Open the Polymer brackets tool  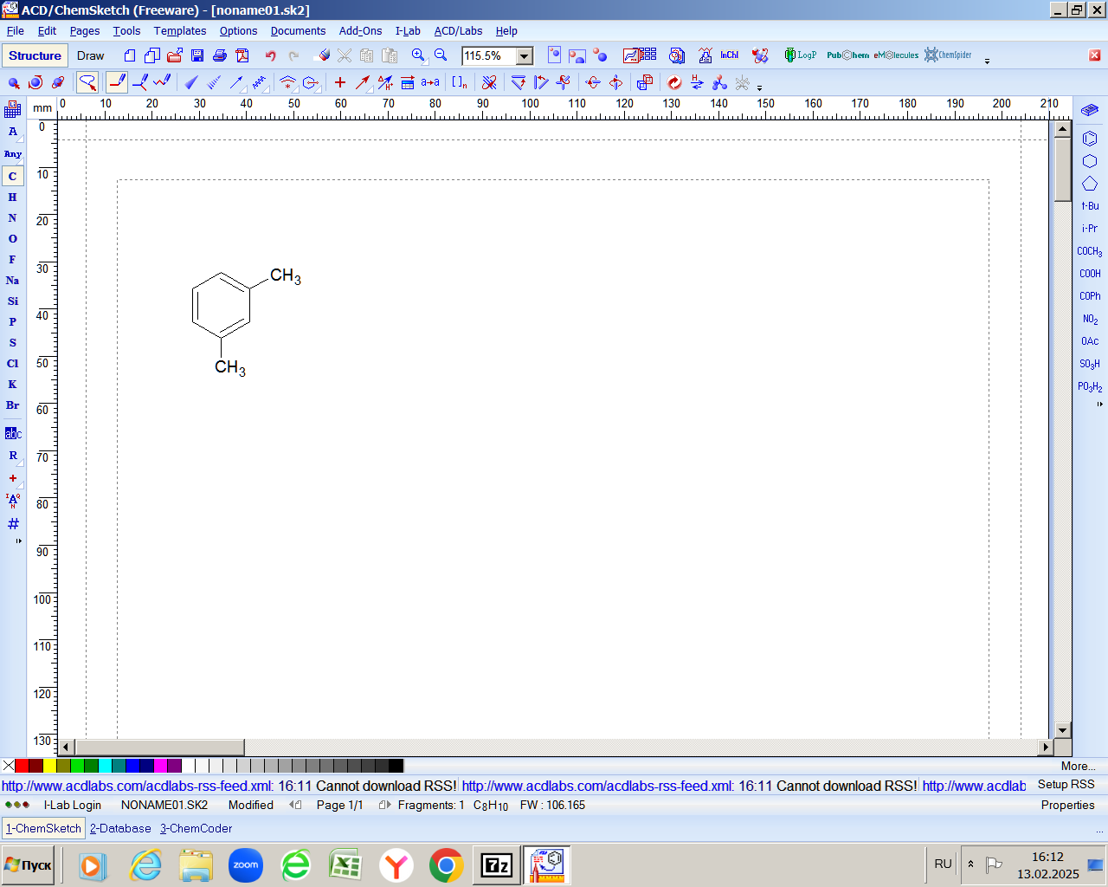pos(460,82)
